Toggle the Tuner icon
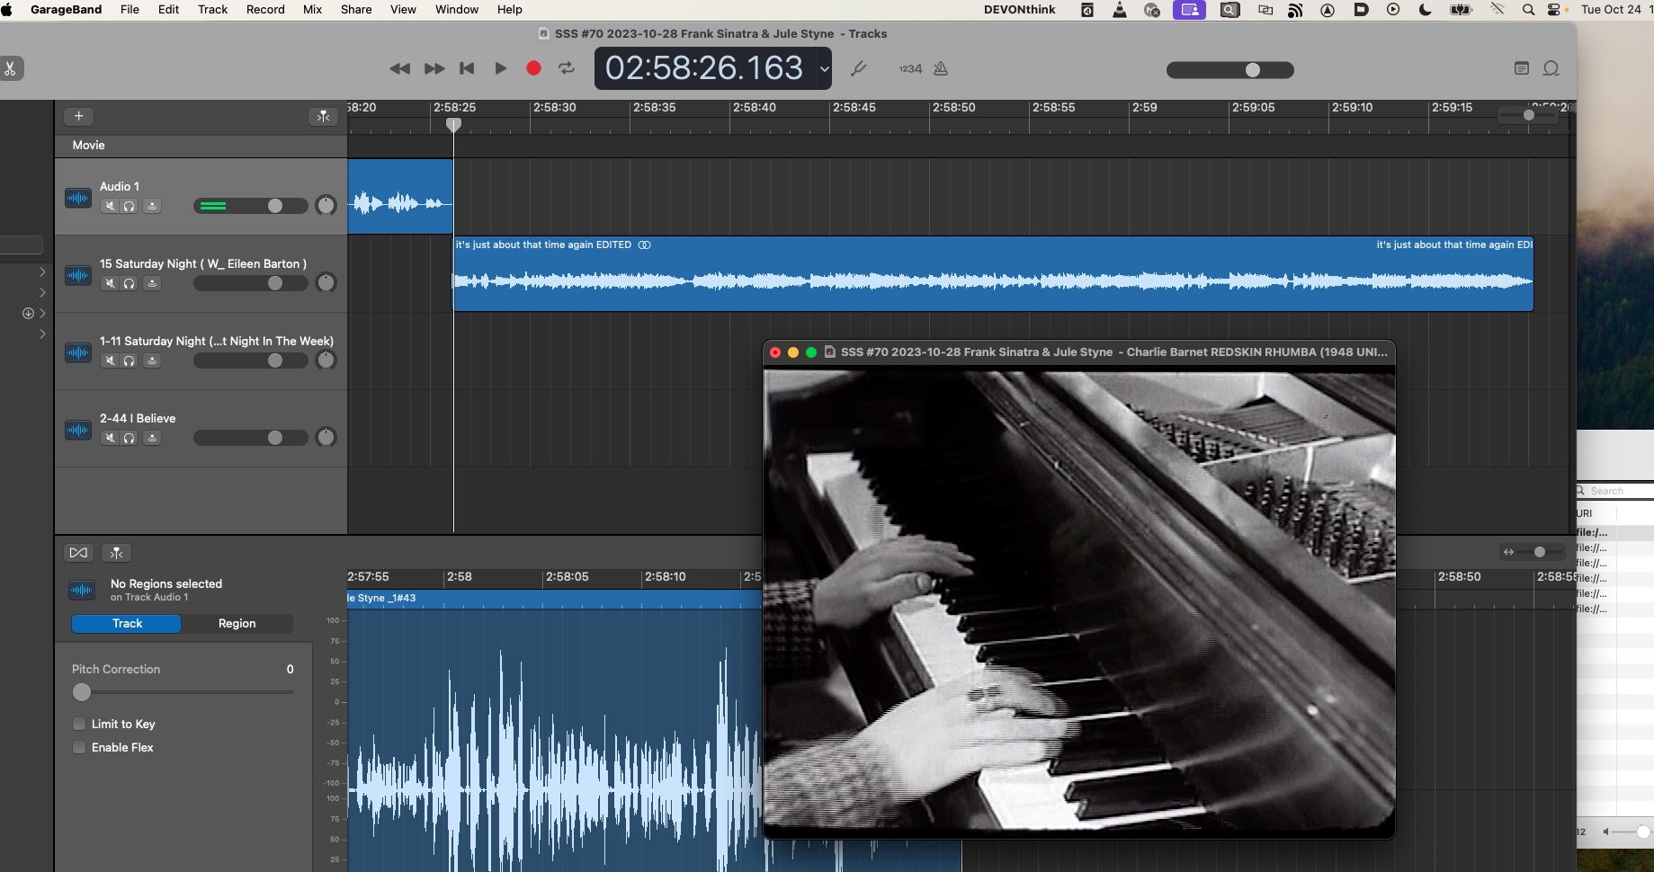 (x=859, y=68)
